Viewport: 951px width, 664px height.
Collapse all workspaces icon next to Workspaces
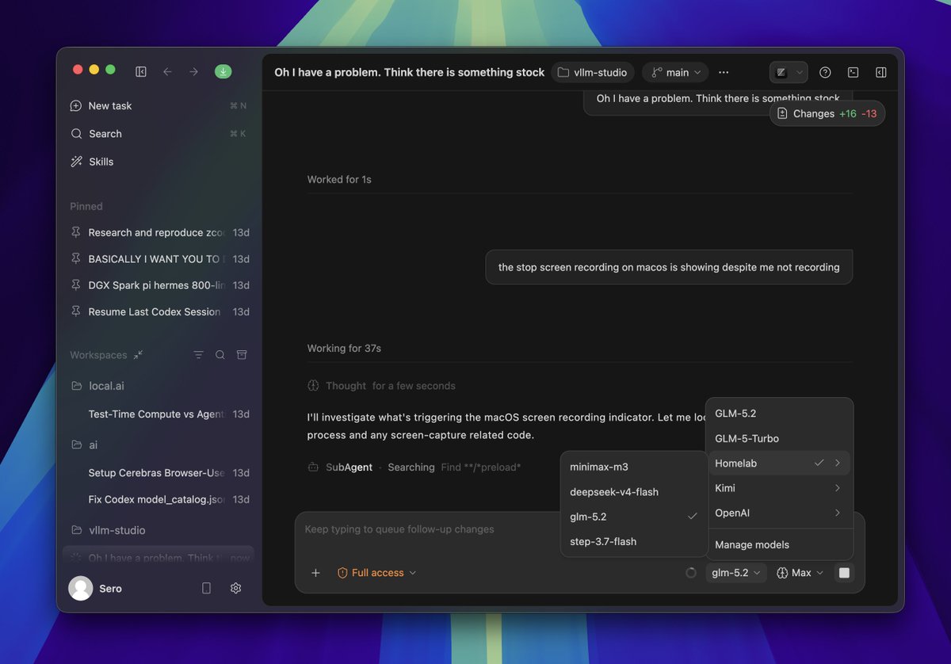pyautogui.click(x=138, y=355)
